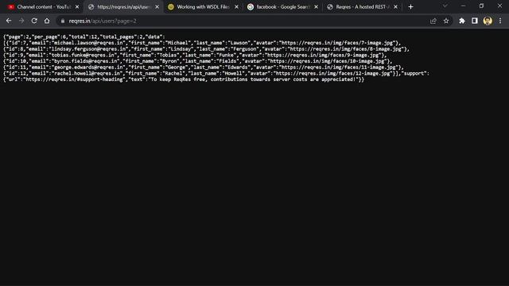Click the "total_pages":2 value
This screenshot has height=286, width=509.
(x=120, y=37)
